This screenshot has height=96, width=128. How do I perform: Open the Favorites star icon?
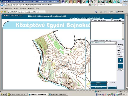[x=1, y=12]
